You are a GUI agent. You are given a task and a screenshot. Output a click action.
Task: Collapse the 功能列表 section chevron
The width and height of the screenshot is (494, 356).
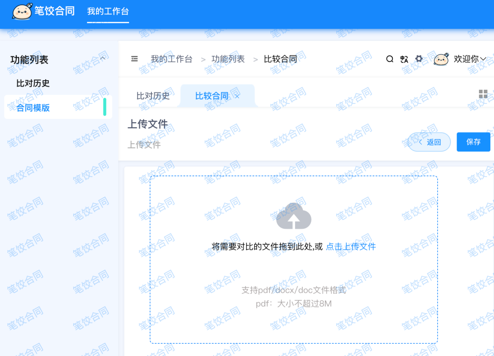103,58
